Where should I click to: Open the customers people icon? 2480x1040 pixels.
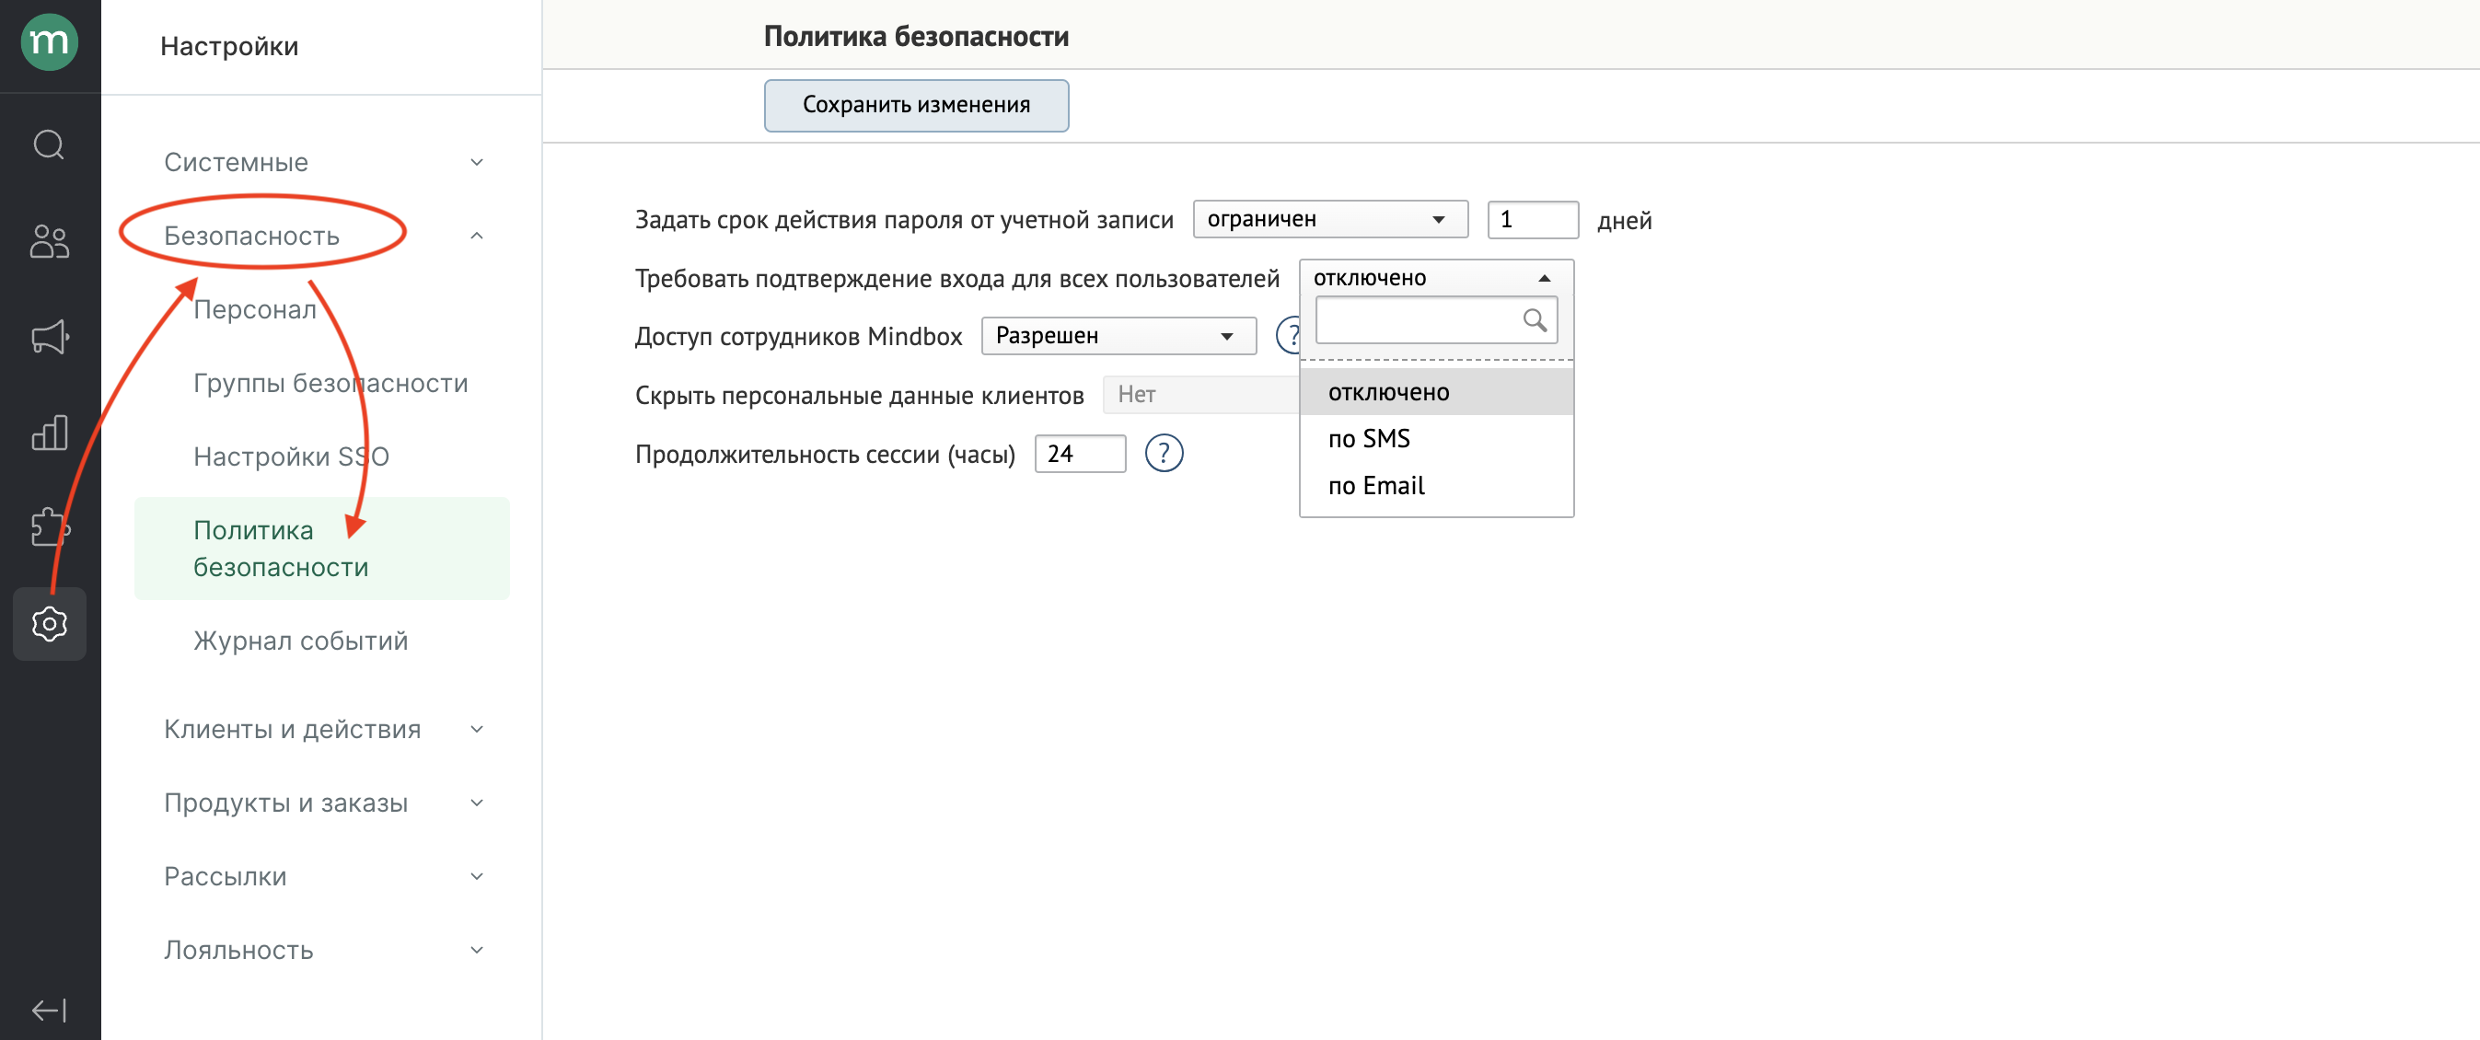click(x=49, y=240)
